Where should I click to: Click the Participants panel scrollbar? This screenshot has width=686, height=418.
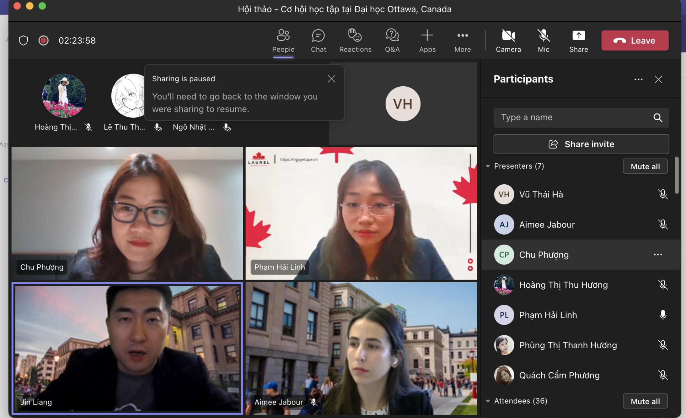pos(677,176)
